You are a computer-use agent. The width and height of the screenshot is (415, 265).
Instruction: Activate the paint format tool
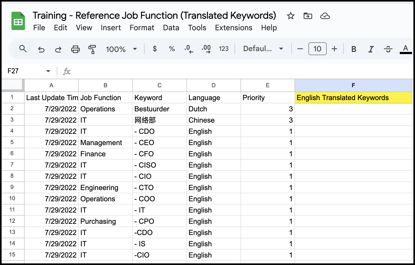(x=92, y=49)
